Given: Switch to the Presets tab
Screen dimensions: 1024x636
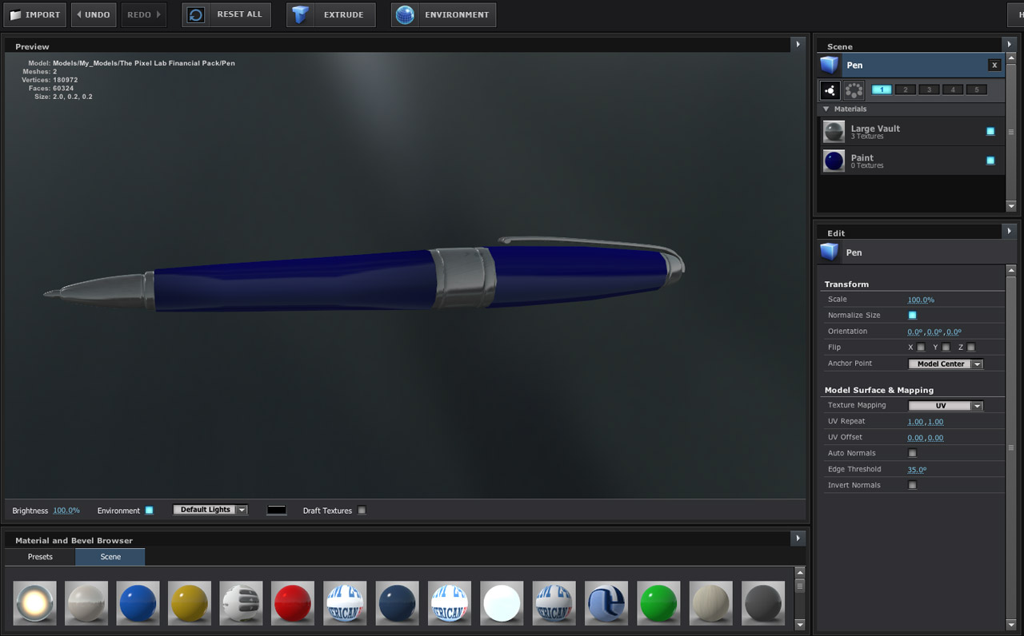Looking at the screenshot, I should click(x=40, y=557).
